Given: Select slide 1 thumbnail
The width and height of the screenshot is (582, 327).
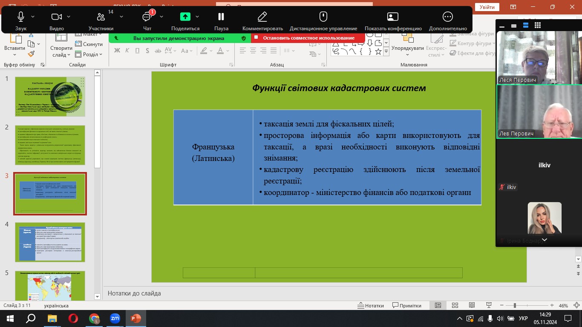Looking at the screenshot, I should point(50,97).
